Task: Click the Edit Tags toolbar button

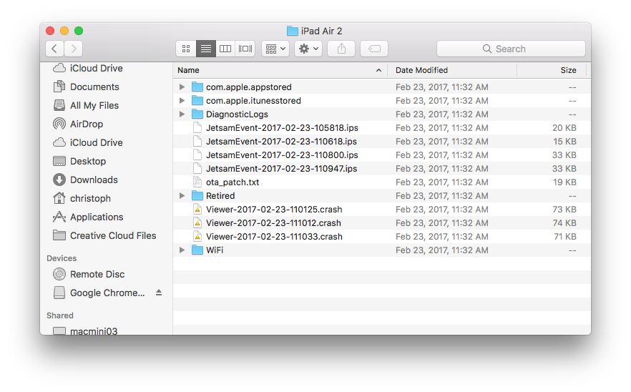Action: [x=374, y=49]
